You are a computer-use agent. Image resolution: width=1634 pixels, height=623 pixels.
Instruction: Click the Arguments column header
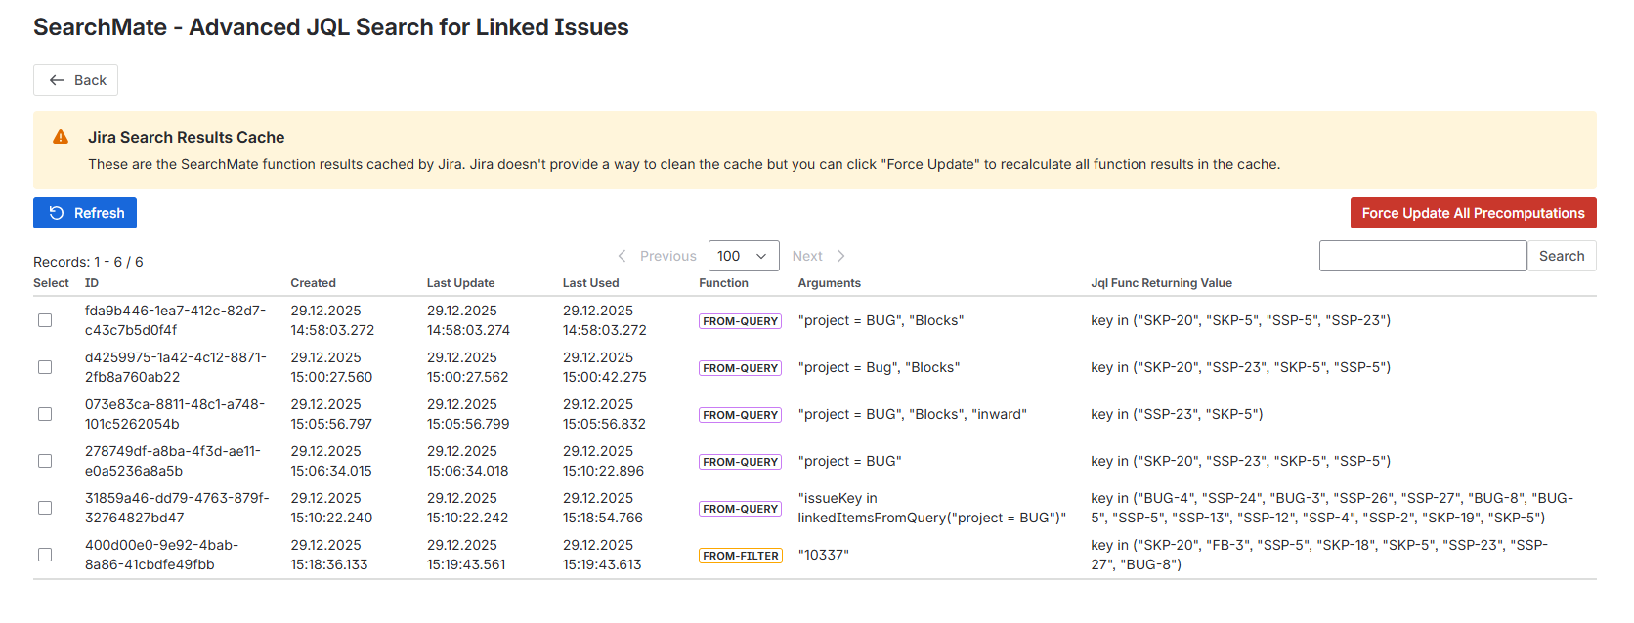tap(829, 283)
